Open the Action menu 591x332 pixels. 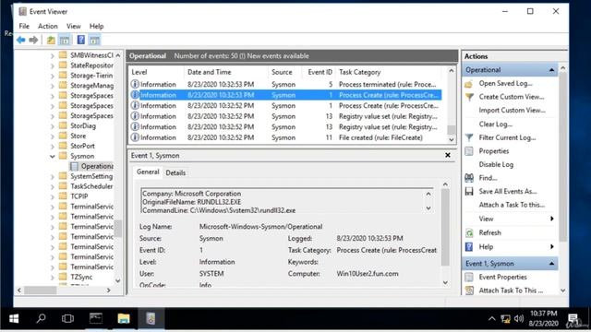(47, 26)
